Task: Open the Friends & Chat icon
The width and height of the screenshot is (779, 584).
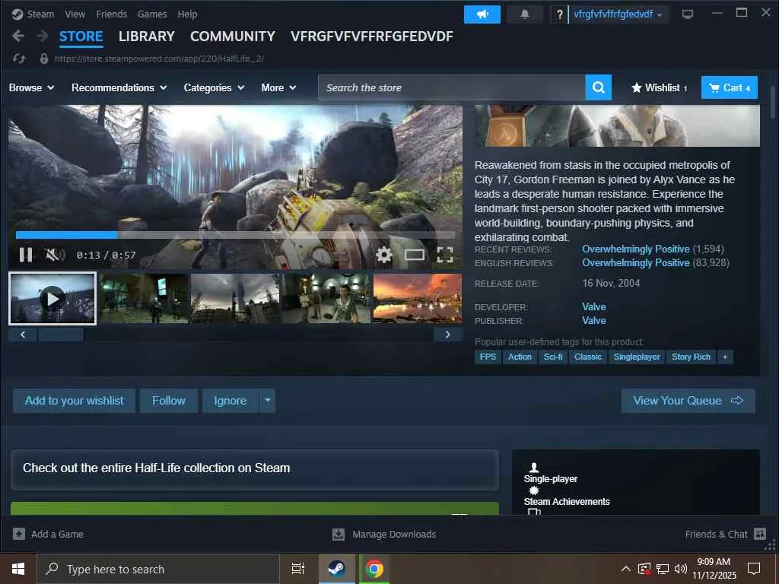Action: [760, 534]
